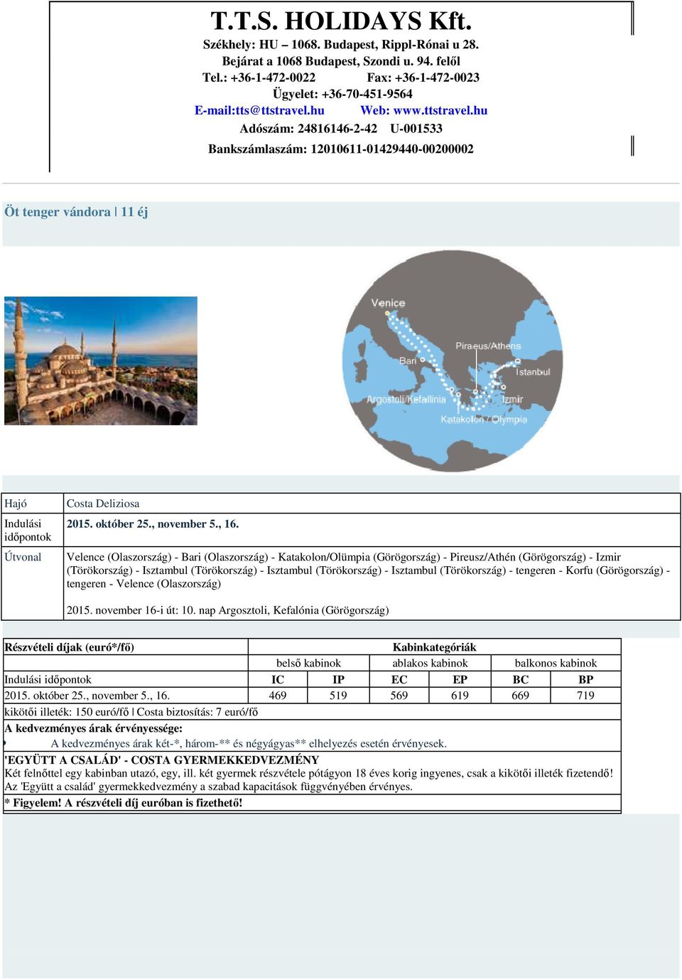
Task: Click the Argostoli/Kefallinia map label
Action: (406, 399)
